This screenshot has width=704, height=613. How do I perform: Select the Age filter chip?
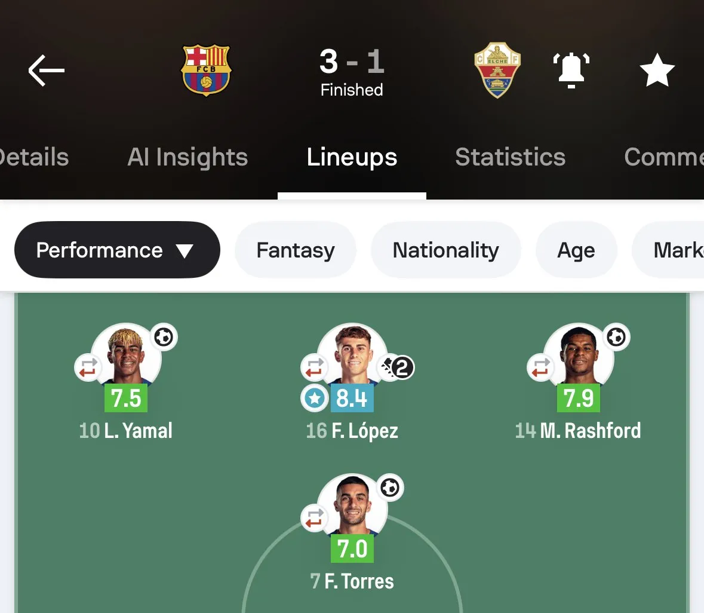click(576, 250)
